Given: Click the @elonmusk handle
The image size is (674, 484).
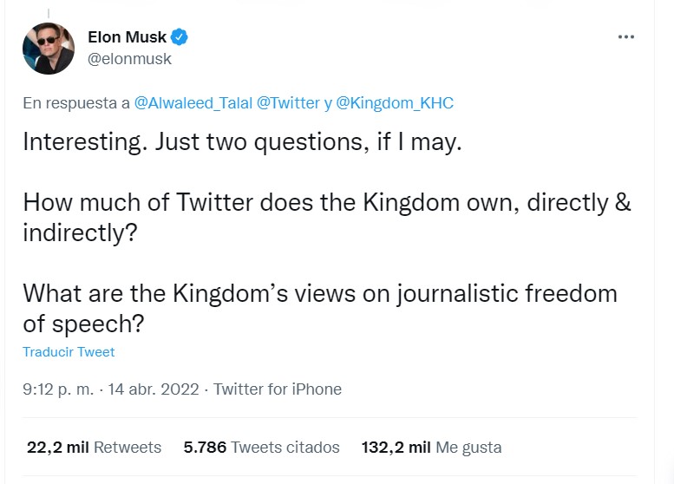Looking at the screenshot, I should (130, 59).
